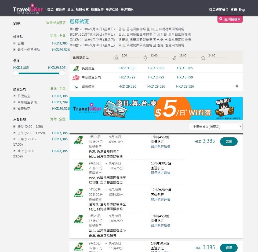
Task: Open the 機票 menu
Action: coord(50,10)
